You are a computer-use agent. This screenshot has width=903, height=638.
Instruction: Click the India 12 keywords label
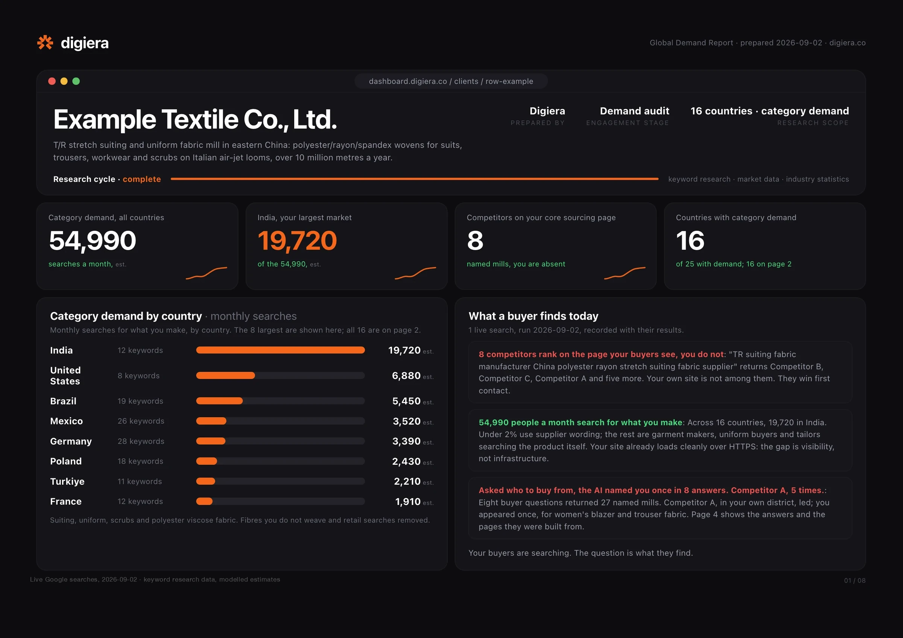[x=140, y=350]
